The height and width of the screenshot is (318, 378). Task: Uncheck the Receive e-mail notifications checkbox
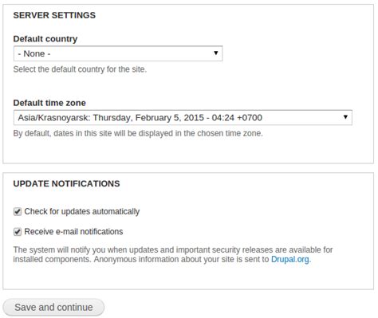18,232
